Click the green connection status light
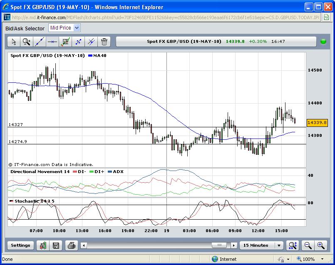This screenshot has width=335, height=265. [323, 42]
